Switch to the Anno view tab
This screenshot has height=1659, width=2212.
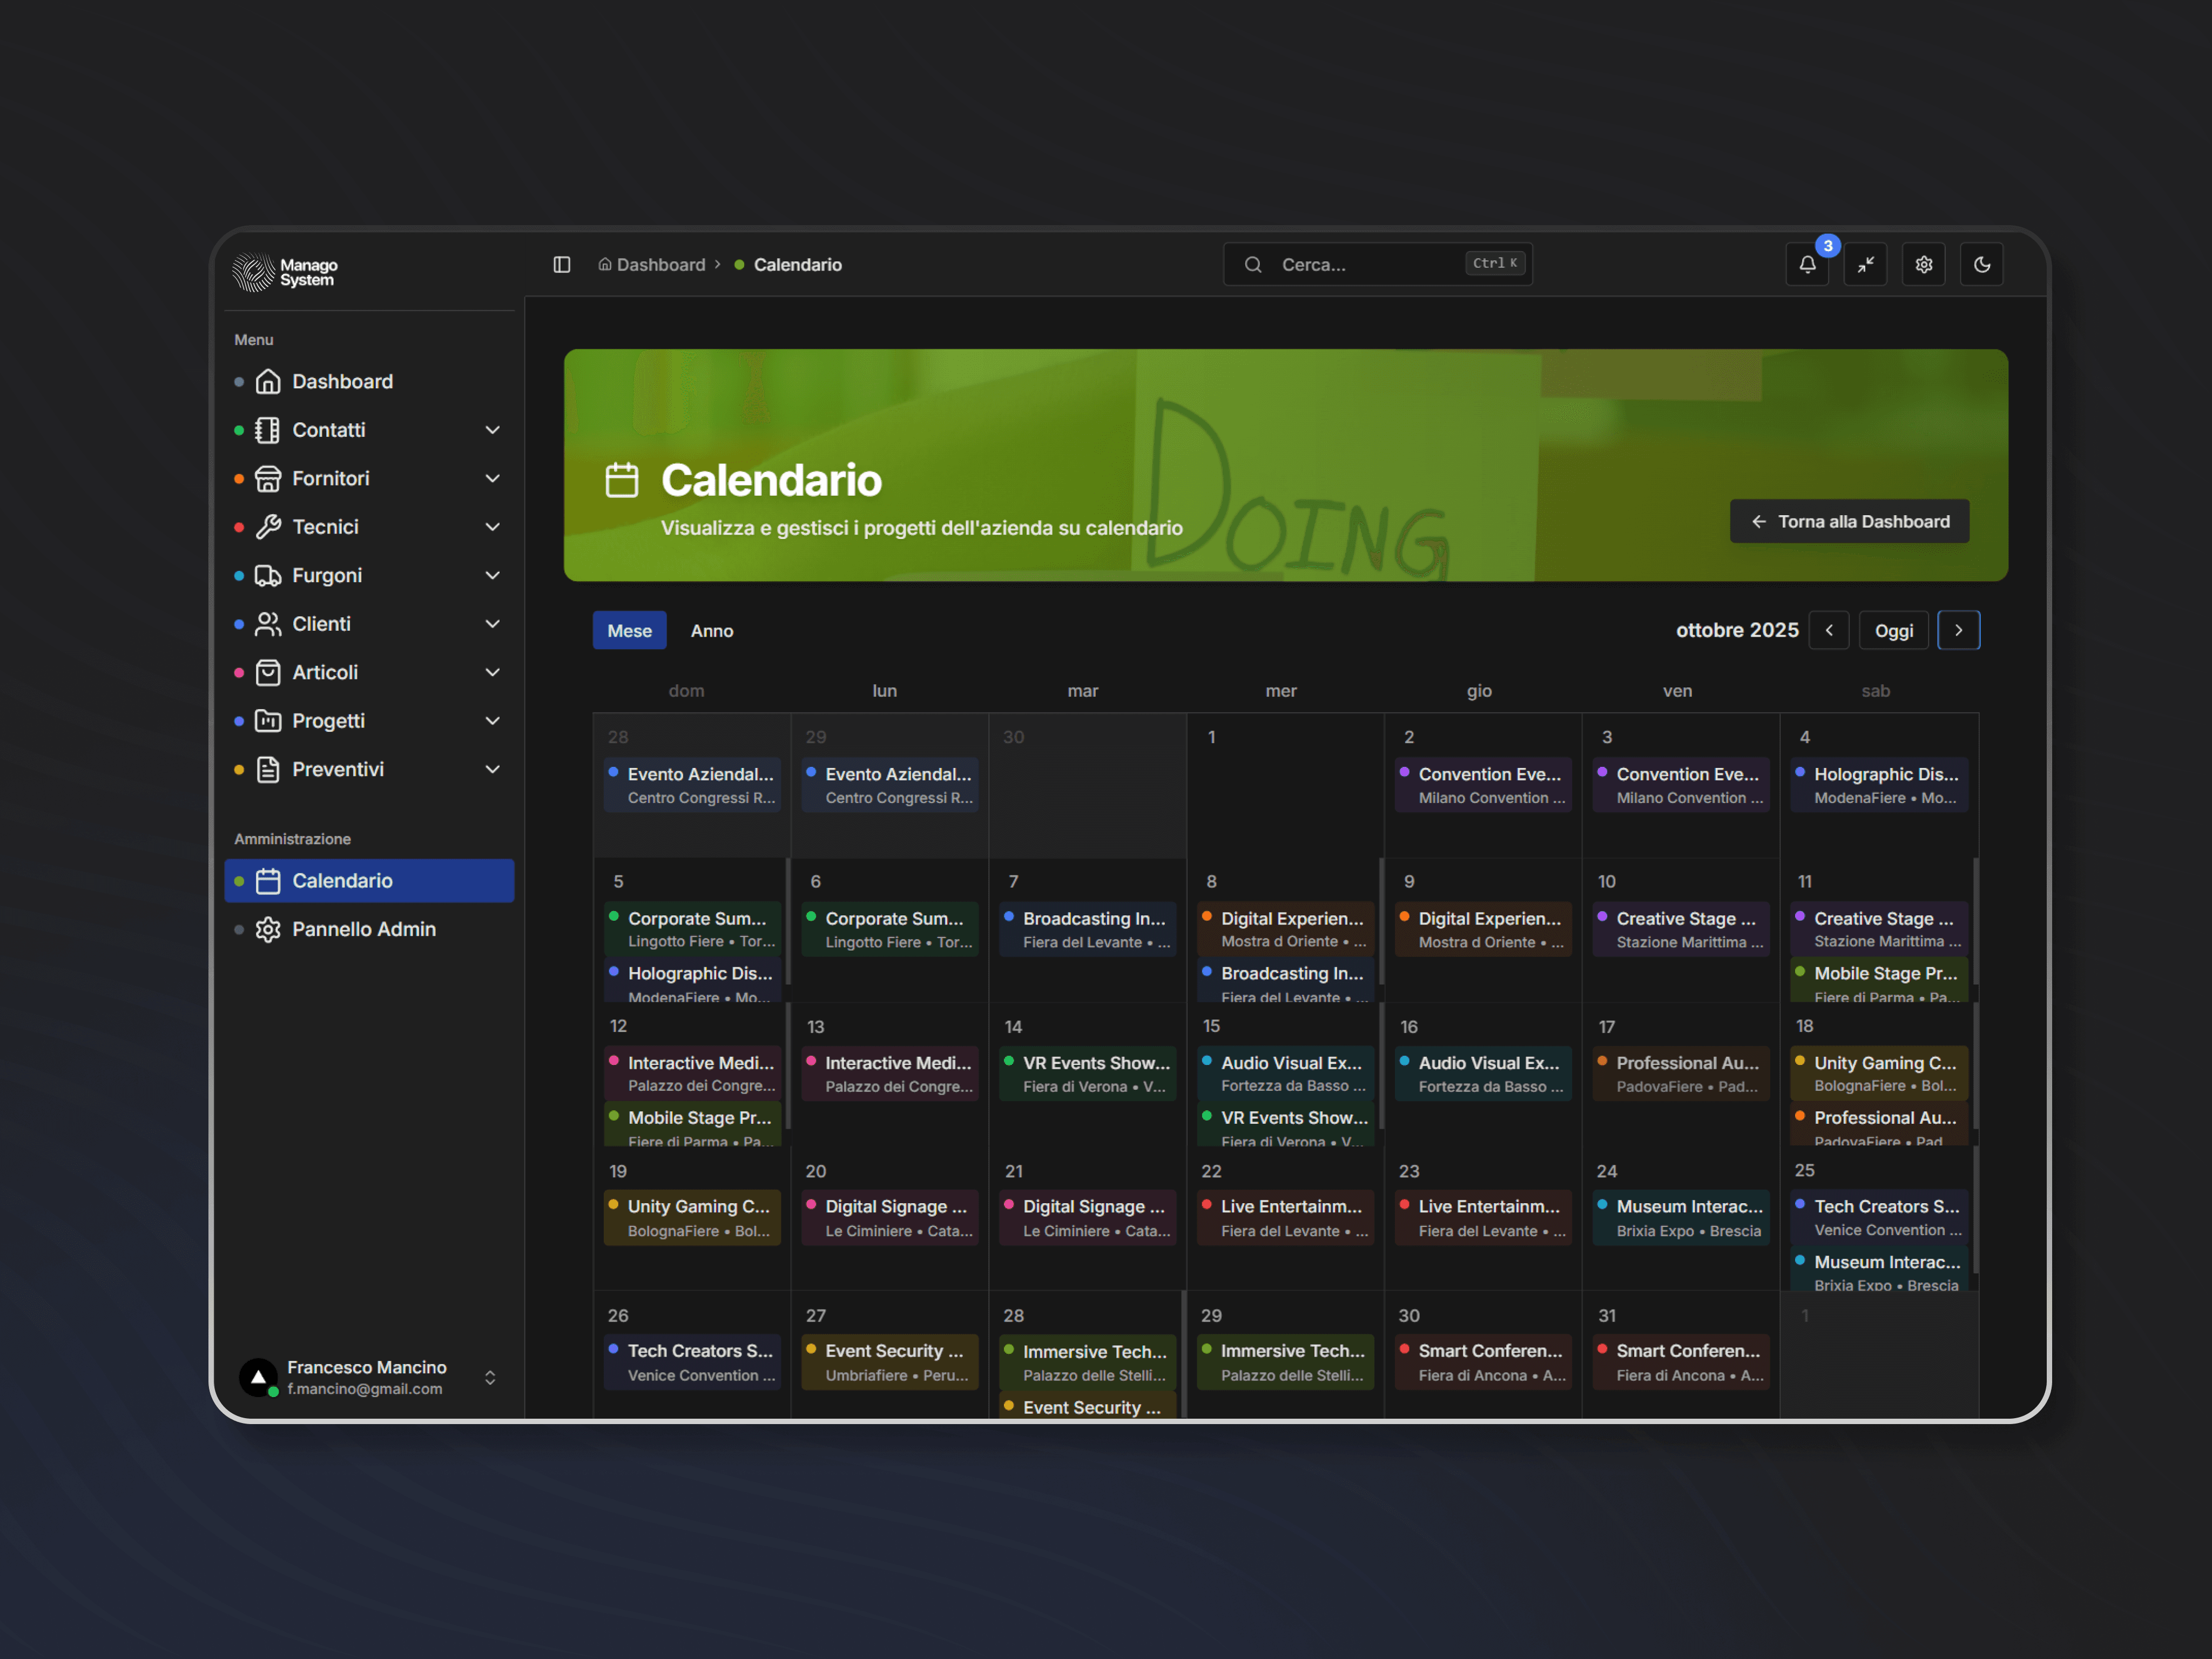click(712, 631)
